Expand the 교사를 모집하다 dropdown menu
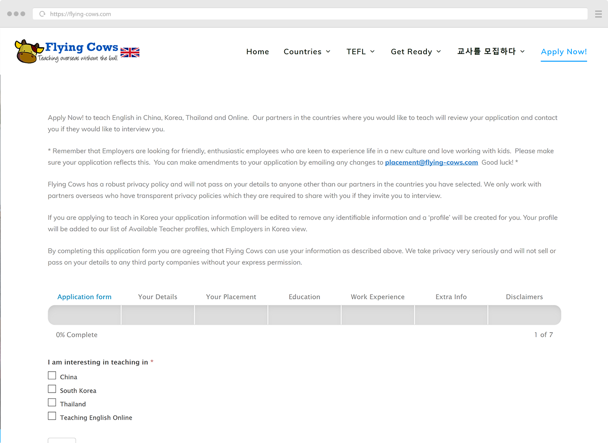 tap(491, 51)
